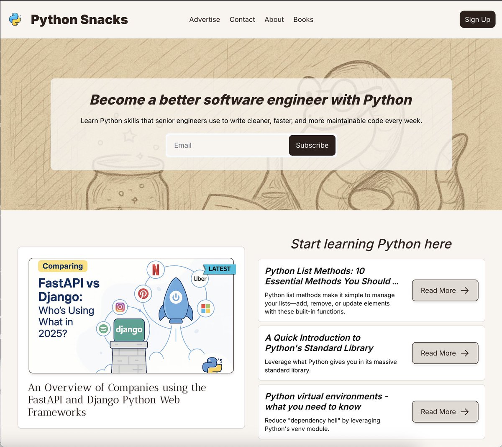Click arrow icon on List Methods Read More
This screenshot has height=447, width=502.
click(x=465, y=290)
